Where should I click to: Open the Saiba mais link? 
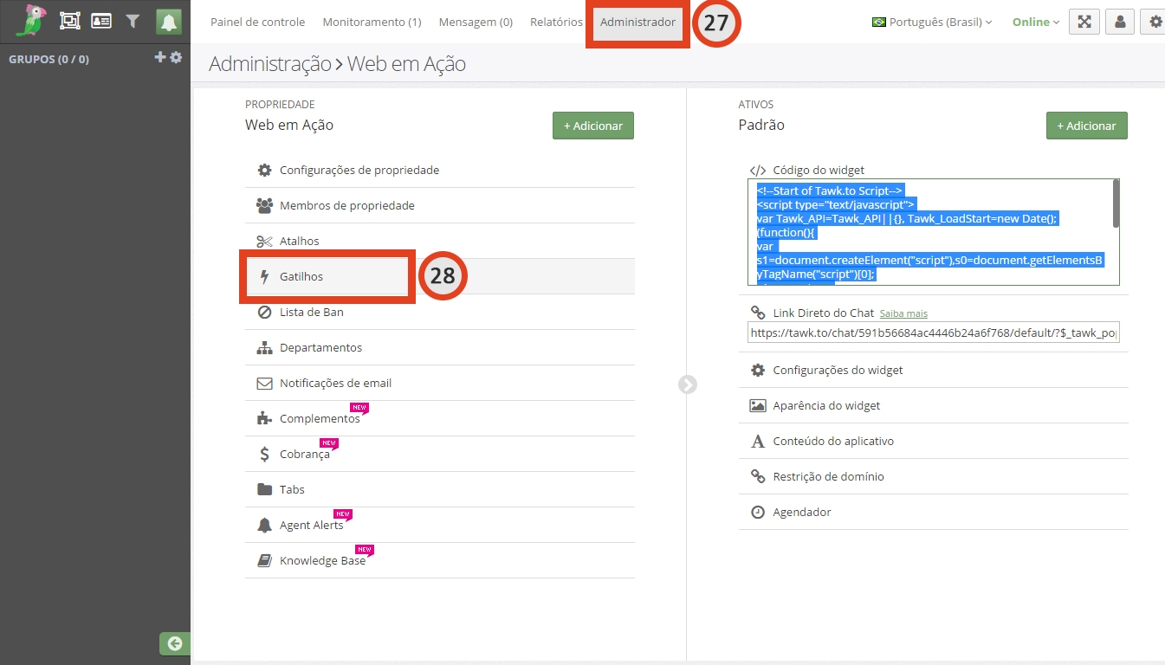click(903, 313)
